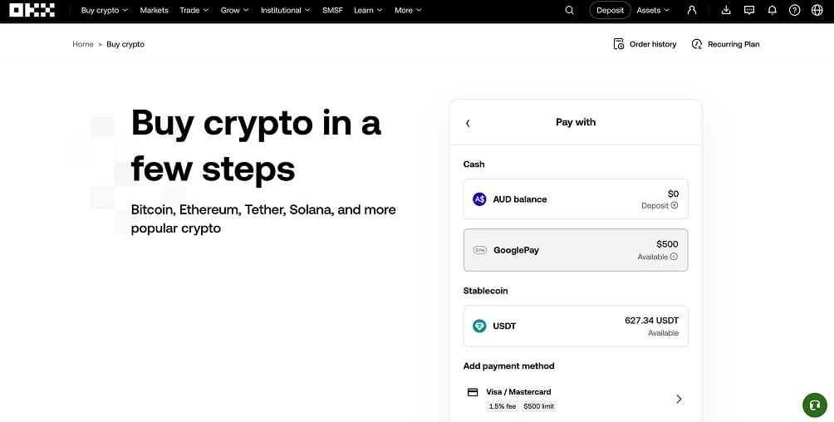The height and width of the screenshot is (422, 834).
Task: Click 627.34 USDT balance text
Action: (x=651, y=321)
